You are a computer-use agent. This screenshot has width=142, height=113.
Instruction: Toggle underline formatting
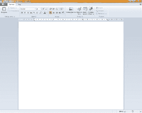pyautogui.click(x=28, y=13)
